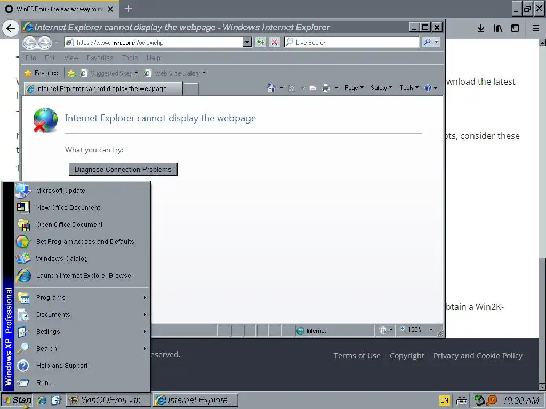Open the Help menu in menu bar

(x=153, y=58)
